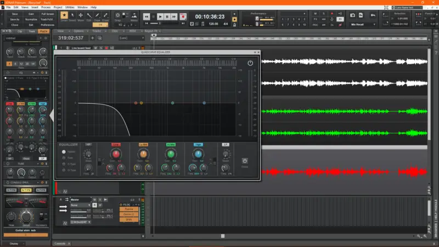
Task: Click the Pause button in the transport
Action: (x=167, y=17)
